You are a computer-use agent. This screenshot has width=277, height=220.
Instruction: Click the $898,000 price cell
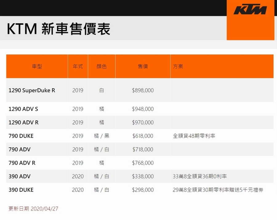click(x=143, y=90)
